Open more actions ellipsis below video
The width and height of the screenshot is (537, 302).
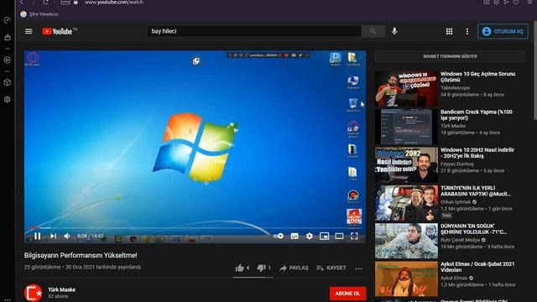coord(358,268)
